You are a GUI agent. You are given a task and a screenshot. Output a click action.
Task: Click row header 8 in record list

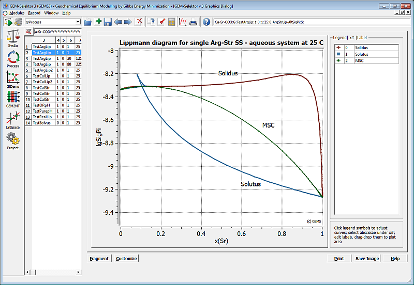point(28,88)
